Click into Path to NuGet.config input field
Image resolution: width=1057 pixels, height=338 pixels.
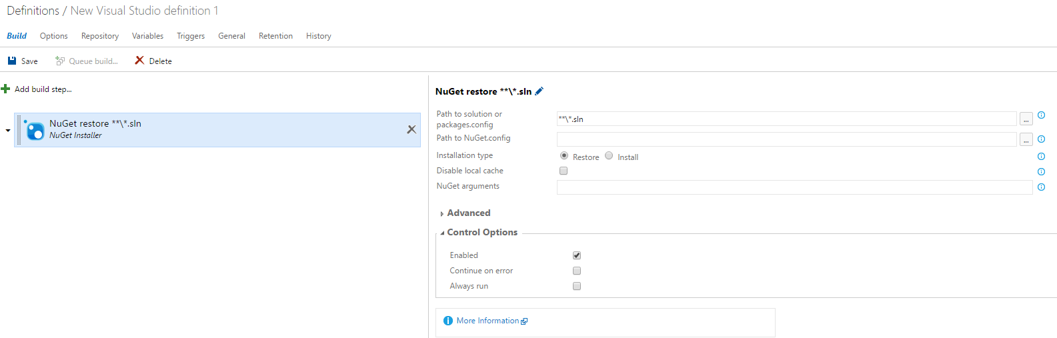pyautogui.click(x=787, y=139)
